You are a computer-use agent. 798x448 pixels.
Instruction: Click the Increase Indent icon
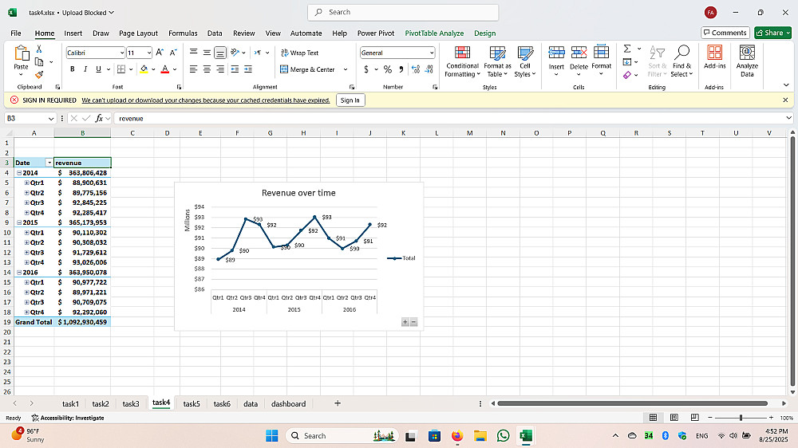[x=248, y=69]
